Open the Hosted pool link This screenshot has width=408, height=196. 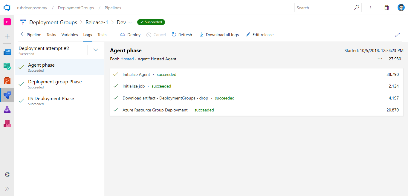pyautogui.click(x=127, y=59)
